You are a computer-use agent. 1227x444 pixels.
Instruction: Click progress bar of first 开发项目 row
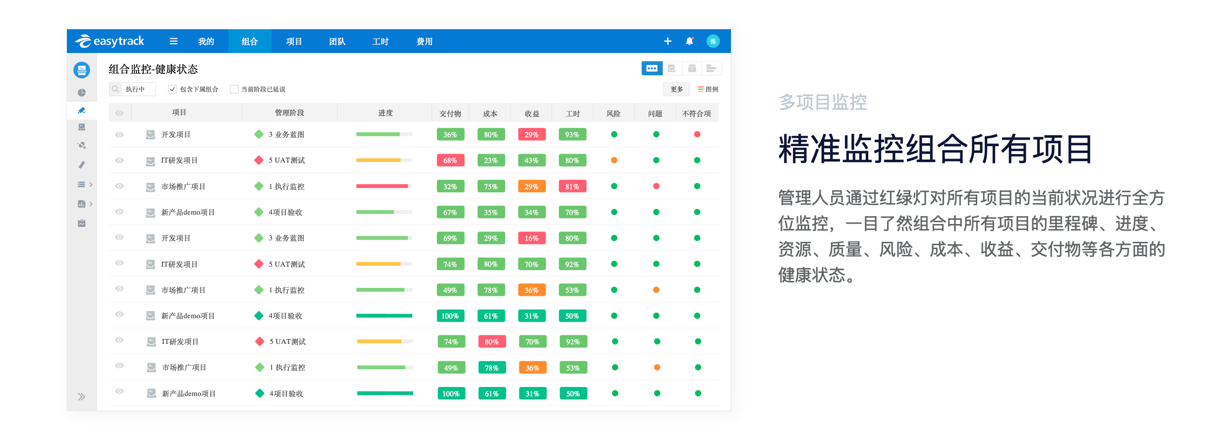(384, 134)
